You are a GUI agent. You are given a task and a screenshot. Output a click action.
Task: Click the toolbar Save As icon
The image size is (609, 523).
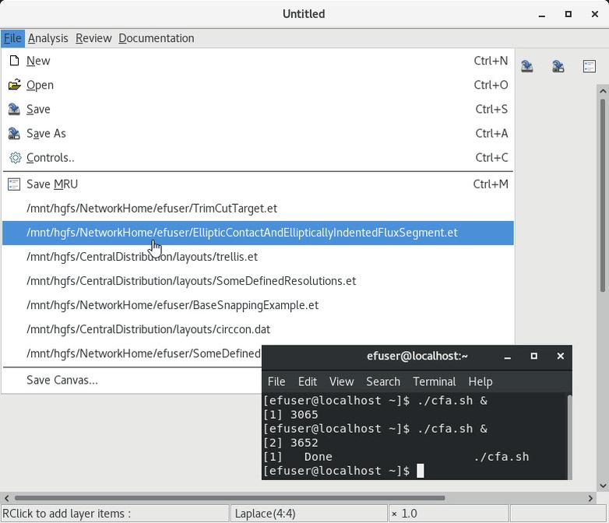coord(558,67)
